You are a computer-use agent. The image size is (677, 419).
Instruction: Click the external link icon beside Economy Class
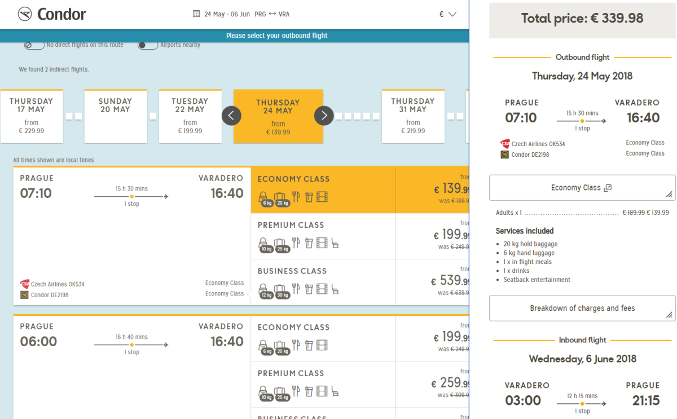point(608,188)
